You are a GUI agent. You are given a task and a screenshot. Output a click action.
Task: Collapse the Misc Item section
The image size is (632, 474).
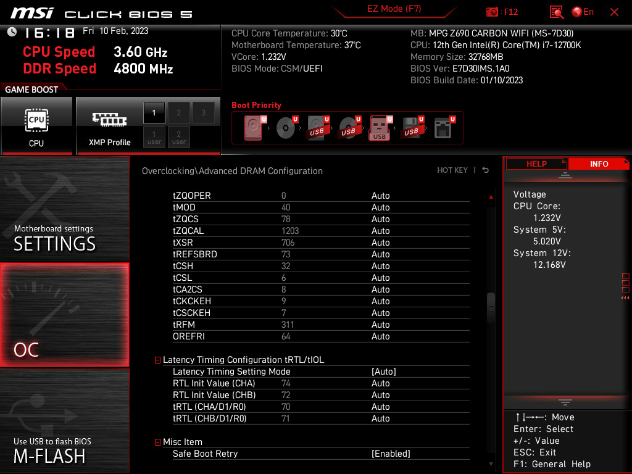point(157,442)
